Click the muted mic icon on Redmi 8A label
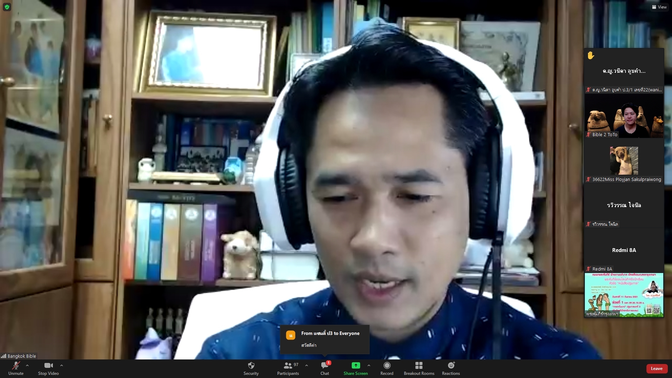 click(x=588, y=269)
